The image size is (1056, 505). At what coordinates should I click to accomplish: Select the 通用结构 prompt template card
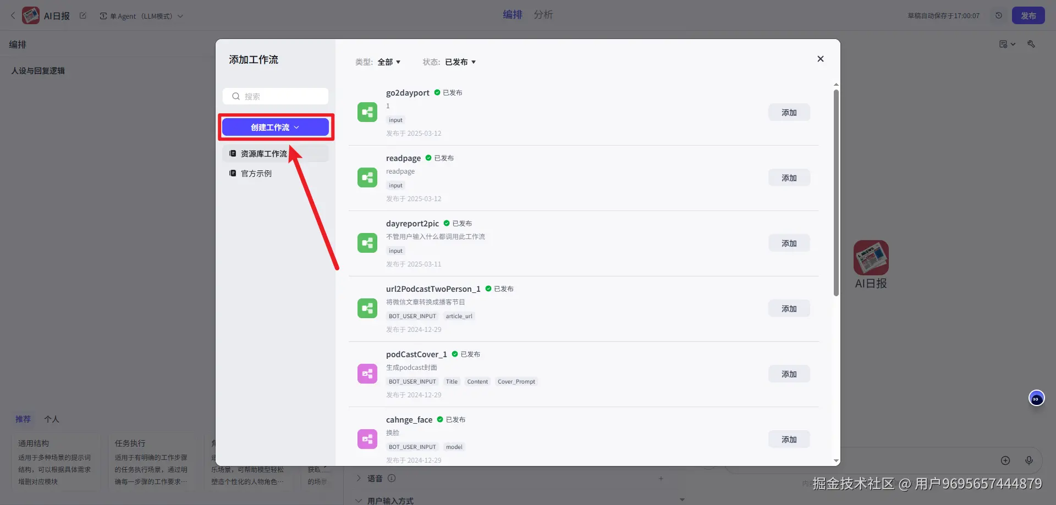click(56, 462)
